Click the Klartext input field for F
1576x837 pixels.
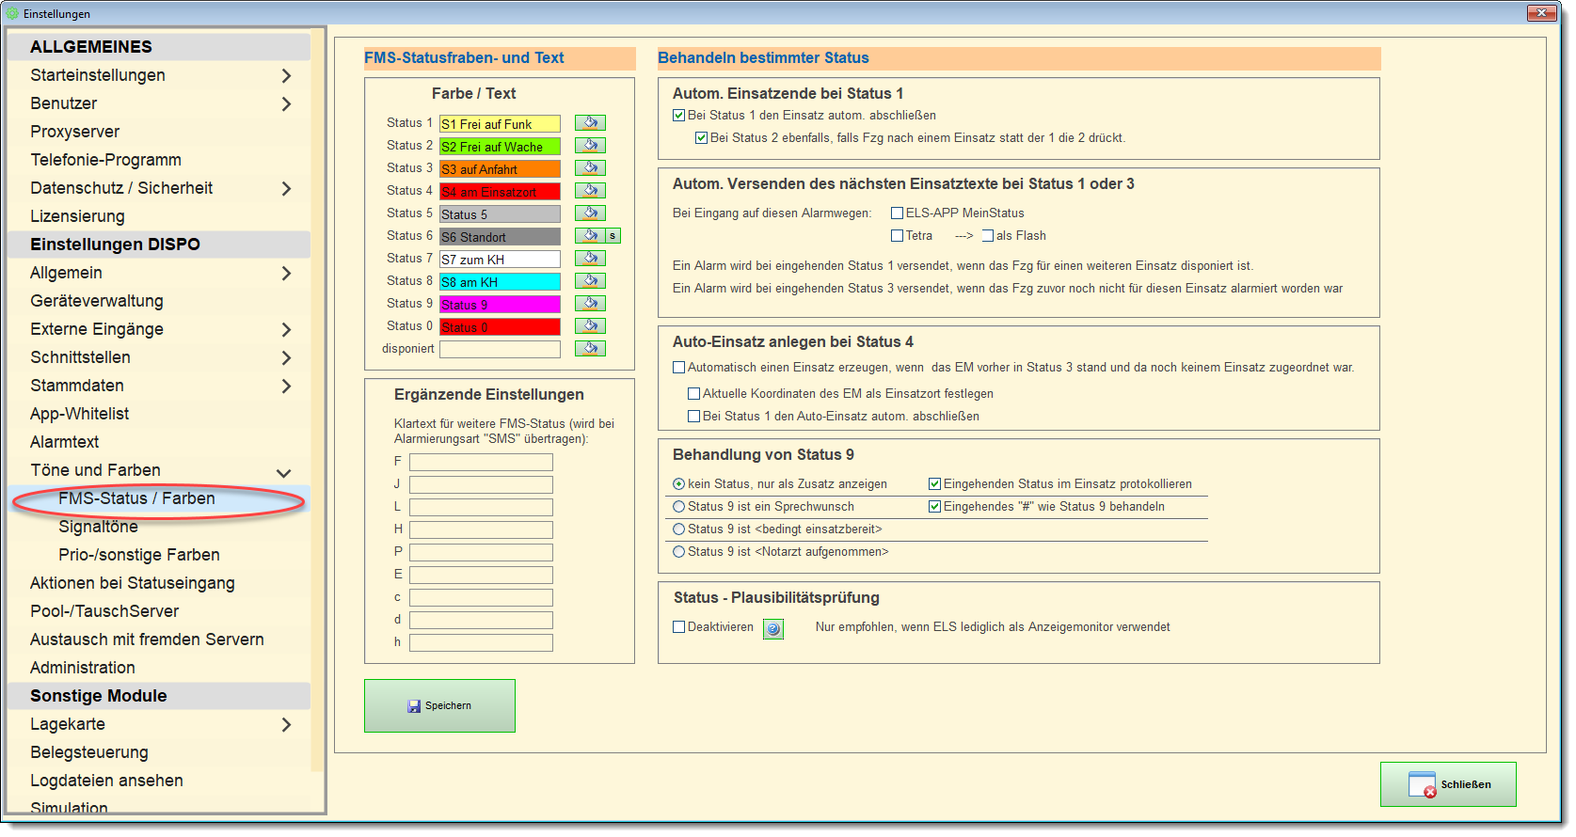pos(481,463)
